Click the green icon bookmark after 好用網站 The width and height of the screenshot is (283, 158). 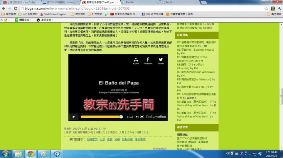coord(106,14)
